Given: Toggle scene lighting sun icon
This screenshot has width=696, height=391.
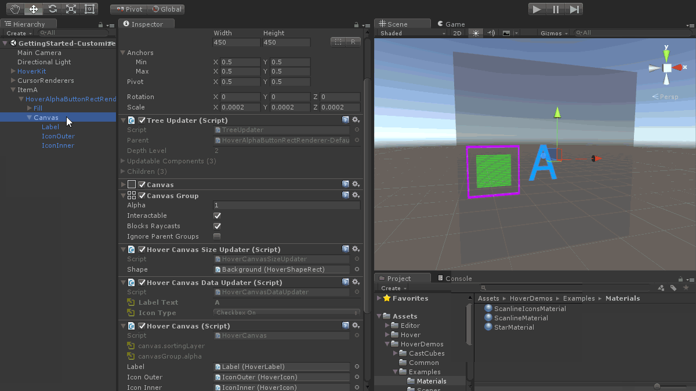Looking at the screenshot, I should (x=476, y=33).
